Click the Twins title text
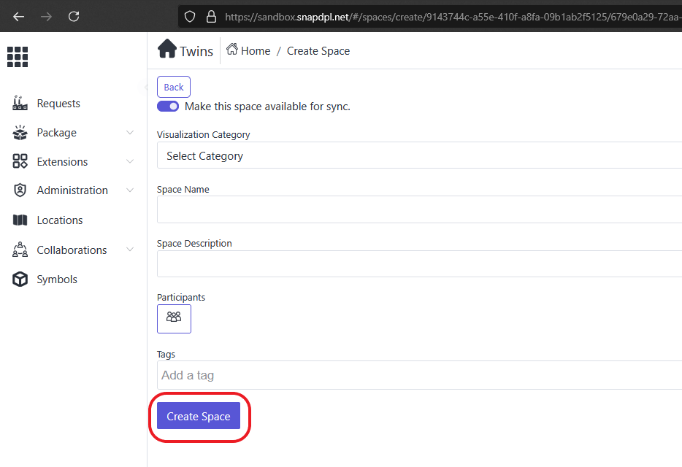The image size is (682, 467). coord(196,51)
